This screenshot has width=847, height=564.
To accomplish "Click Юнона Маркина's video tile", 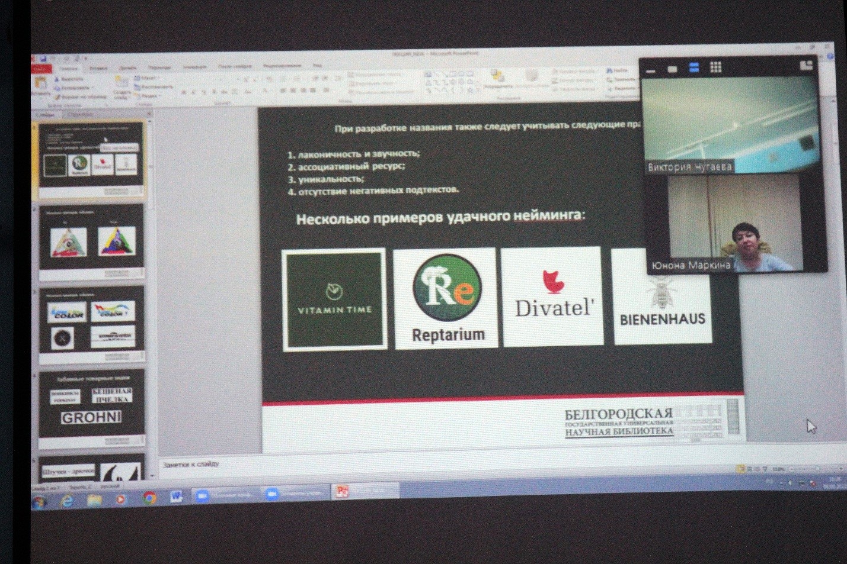I will 735,223.
